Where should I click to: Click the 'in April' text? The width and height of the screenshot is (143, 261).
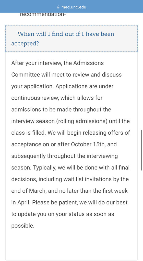coord(21,203)
